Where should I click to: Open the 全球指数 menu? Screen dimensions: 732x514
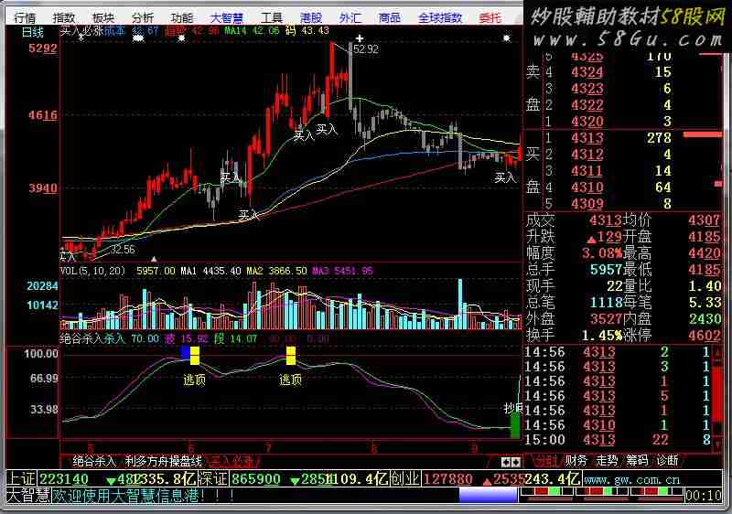(440, 17)
